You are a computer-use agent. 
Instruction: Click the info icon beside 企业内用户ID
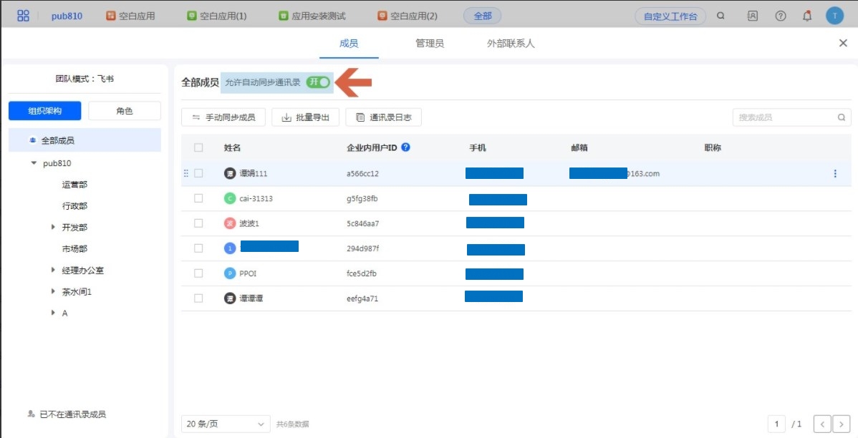point(405,147)
